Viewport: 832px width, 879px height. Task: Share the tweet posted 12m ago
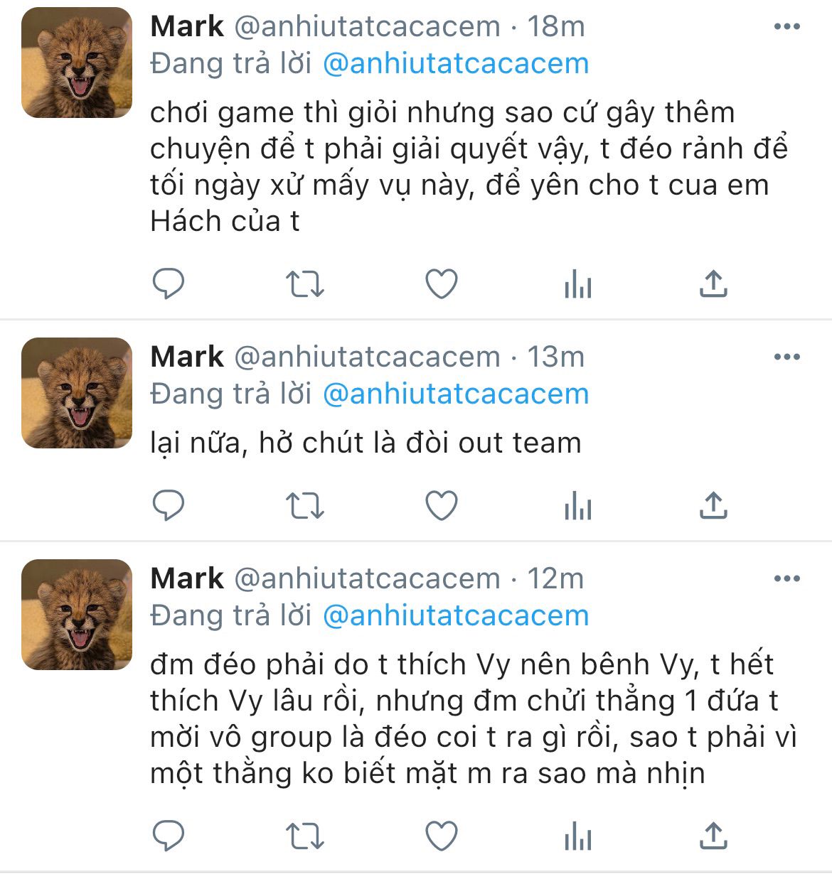point(713,836)
